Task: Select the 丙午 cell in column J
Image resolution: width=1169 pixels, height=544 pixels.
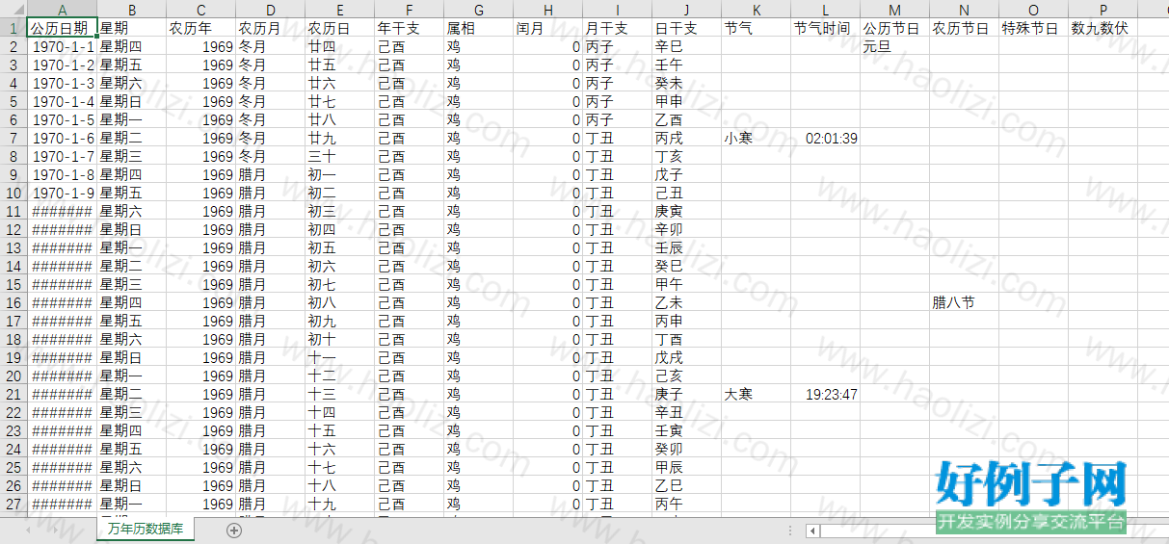Action: tap(687, 504)
